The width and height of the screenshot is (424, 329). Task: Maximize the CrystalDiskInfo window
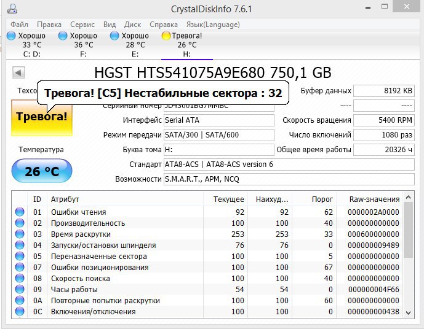tap(385, 7)
